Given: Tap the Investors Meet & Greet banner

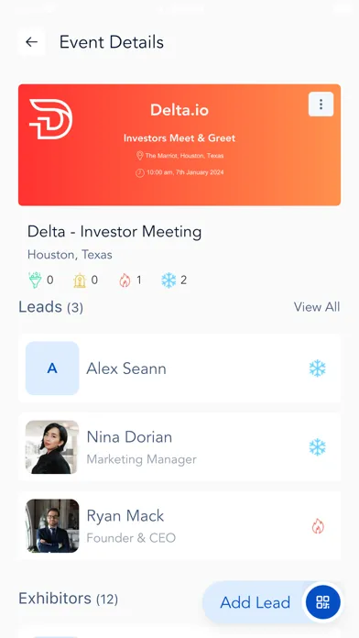Looking at the screenshot, I should tap(179, 145).
